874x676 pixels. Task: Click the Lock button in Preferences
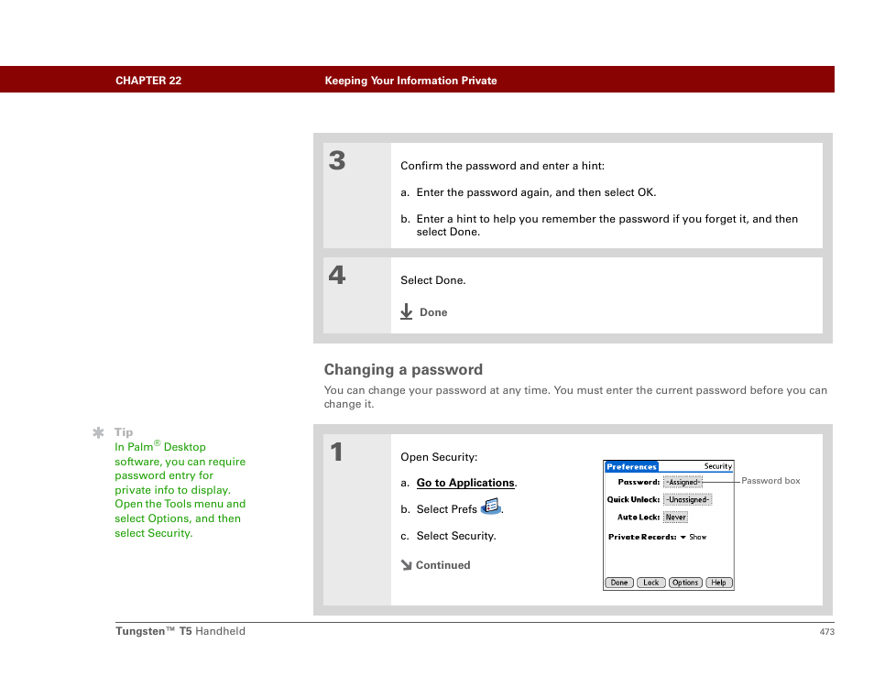pos(650,583)
